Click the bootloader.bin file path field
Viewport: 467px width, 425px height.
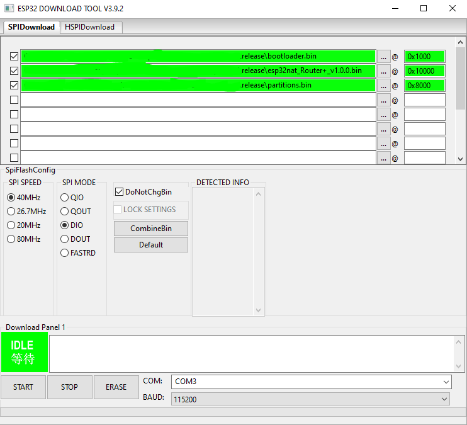tap(198, 56)
